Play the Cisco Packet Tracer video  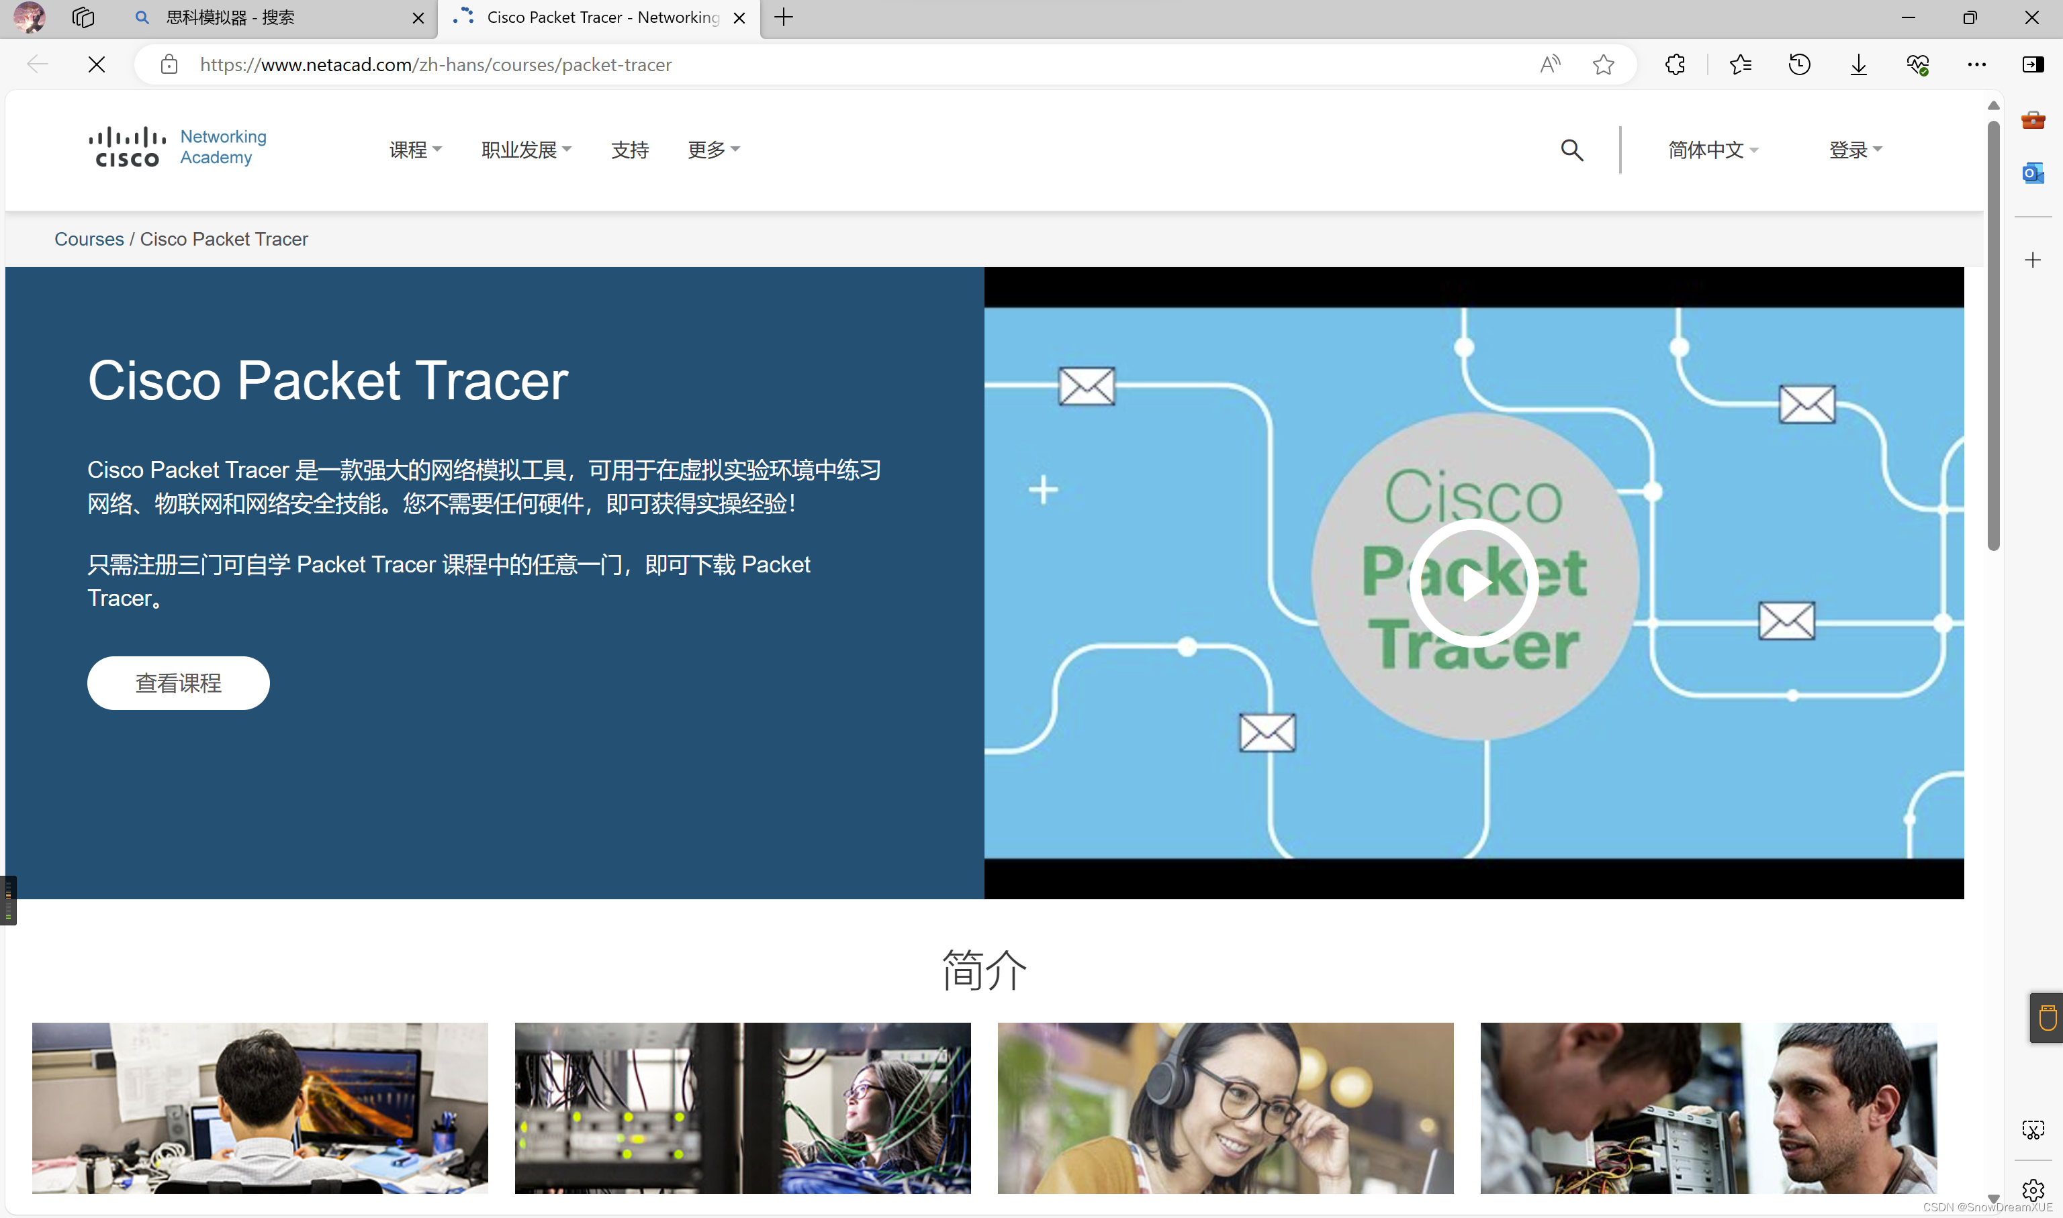pos(1473,582)
